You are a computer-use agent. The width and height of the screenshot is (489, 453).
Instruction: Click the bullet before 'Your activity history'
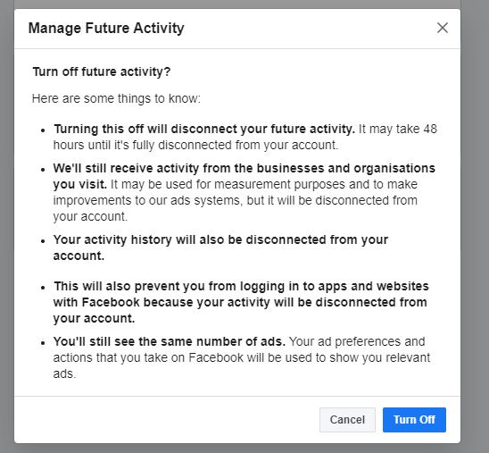[x=43, y=241]
